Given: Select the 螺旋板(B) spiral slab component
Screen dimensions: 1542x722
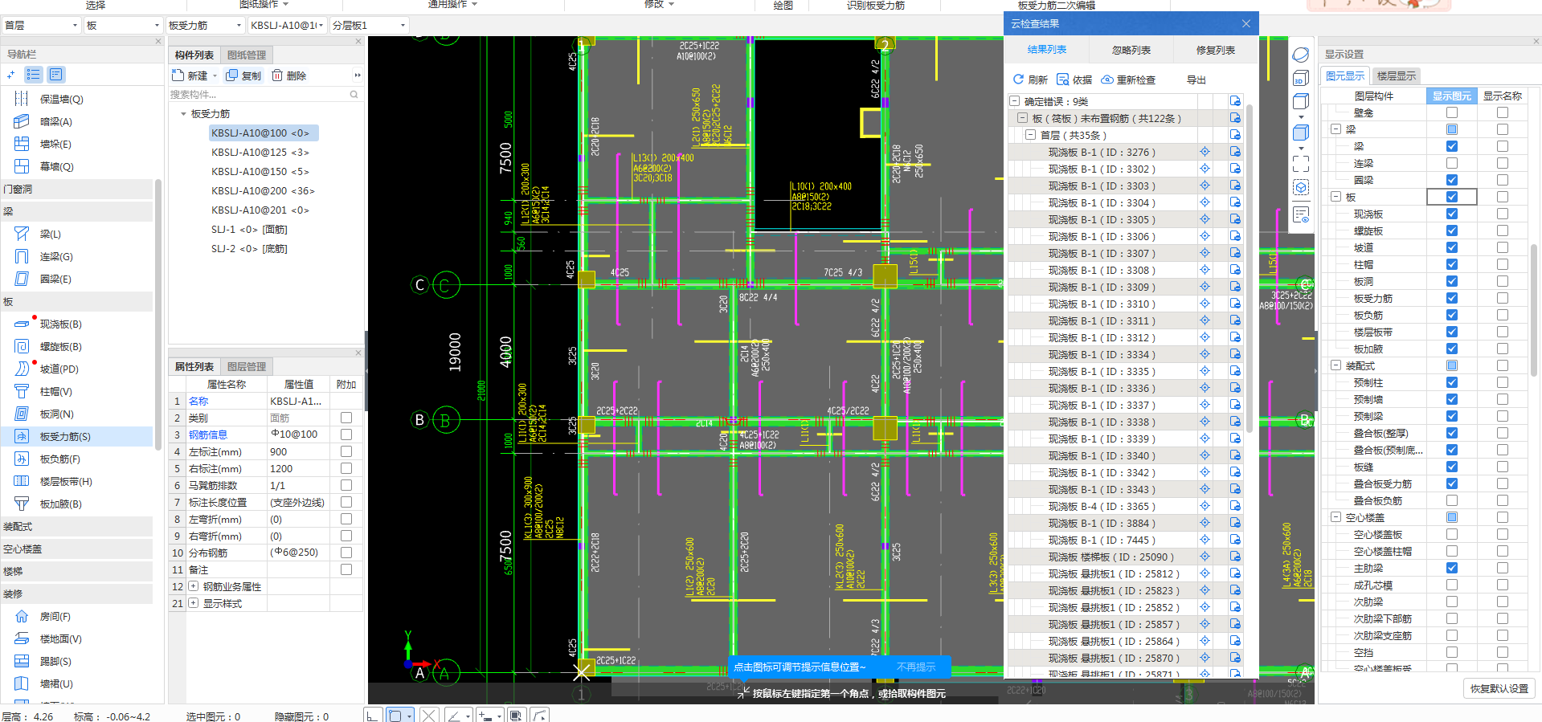Looking at the screenshot, I should [x=60, y=347].
